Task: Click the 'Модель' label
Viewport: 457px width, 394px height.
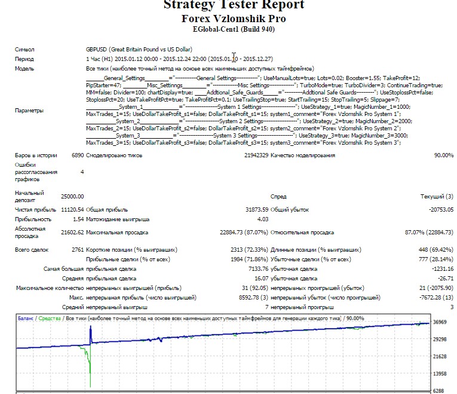Action: 24,69
